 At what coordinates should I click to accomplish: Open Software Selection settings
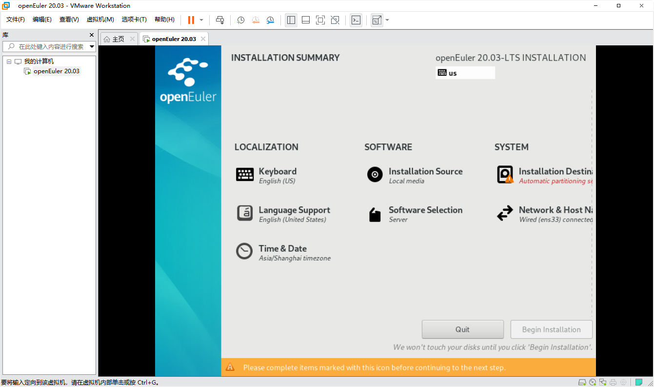coord(425,214)
